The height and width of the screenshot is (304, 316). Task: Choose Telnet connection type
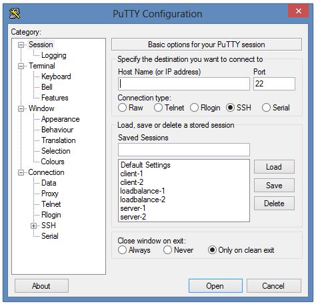coord(158,108)
